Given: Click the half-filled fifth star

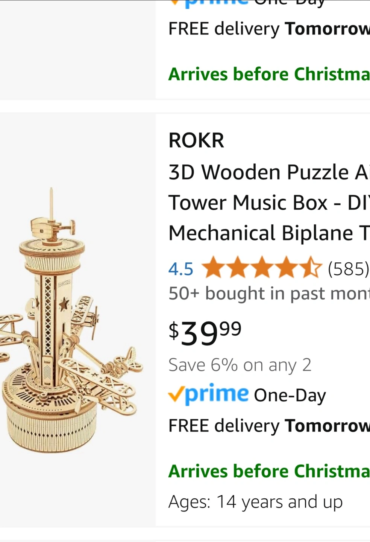Looking at the screenshot, I should 311,268.
